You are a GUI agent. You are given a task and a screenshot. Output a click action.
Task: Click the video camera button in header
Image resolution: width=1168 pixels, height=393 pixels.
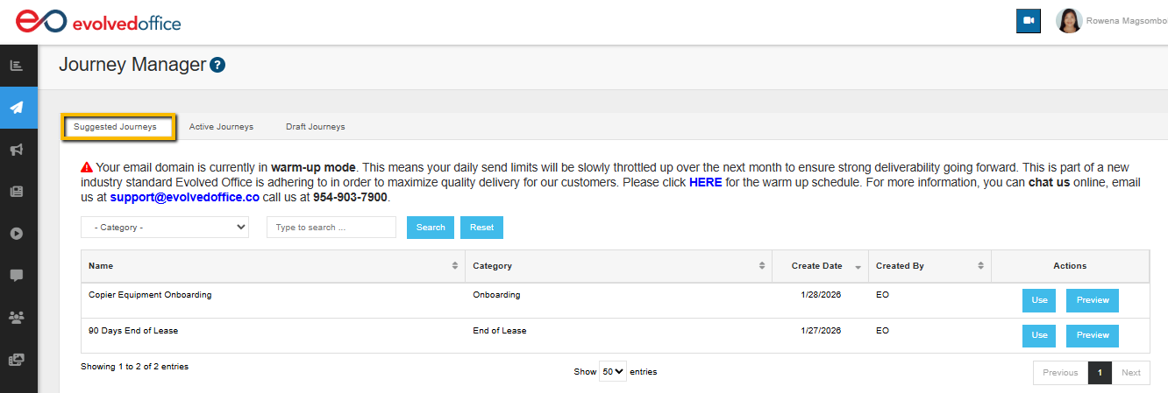(1028, 21)
